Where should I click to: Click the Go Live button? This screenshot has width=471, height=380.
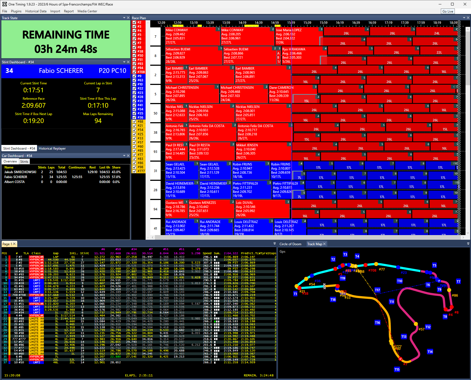448,11
